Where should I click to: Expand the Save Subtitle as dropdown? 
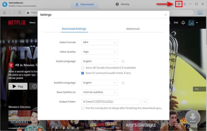point(100,92)
